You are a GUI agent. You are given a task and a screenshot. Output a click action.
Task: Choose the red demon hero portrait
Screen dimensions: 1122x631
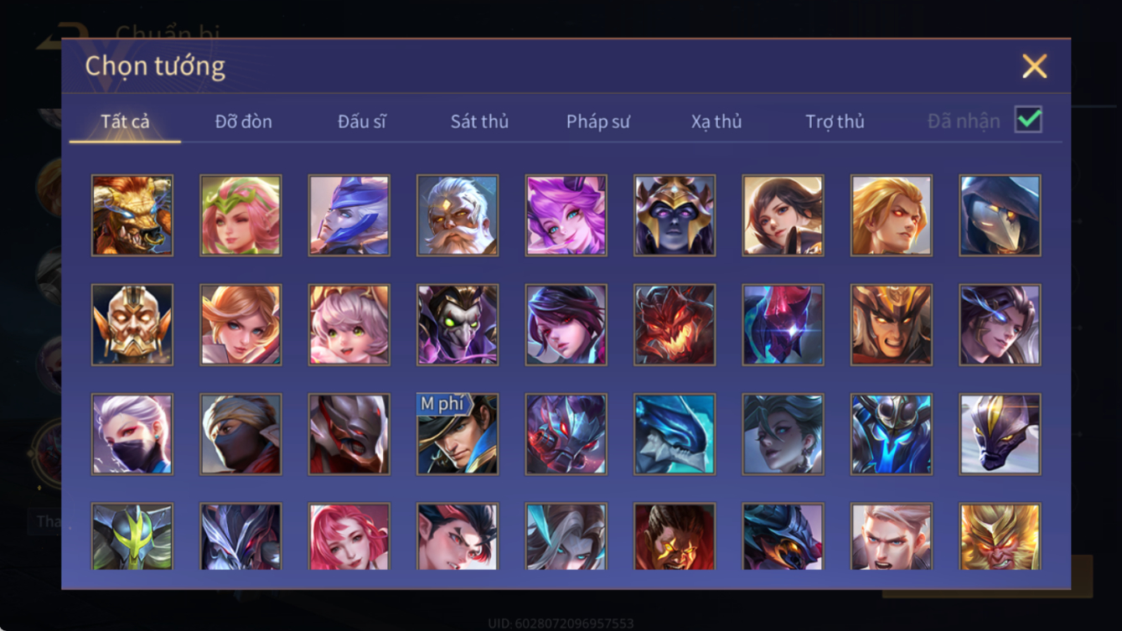(x=675, y=325)
